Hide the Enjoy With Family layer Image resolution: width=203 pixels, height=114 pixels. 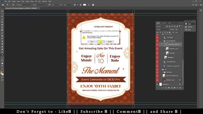click(157, 62)
